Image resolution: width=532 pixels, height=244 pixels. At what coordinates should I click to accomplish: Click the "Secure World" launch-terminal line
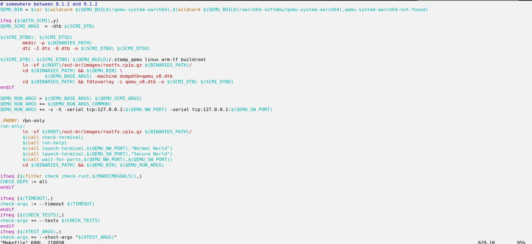(98, 154)
